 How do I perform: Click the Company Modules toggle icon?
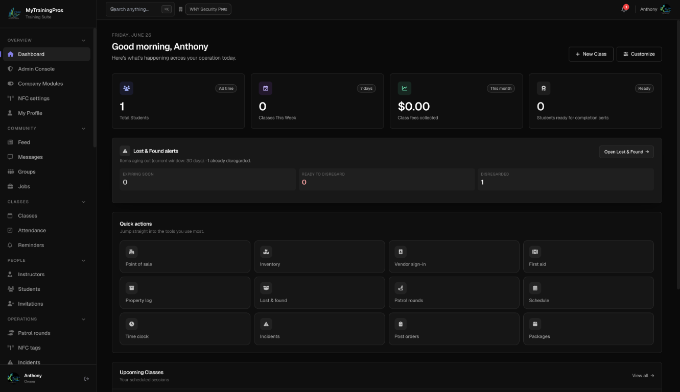tap(10, 84)
